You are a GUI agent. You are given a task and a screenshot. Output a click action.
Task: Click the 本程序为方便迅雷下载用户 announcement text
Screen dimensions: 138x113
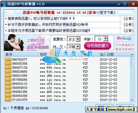pyautogui.click(x=49, y=31)
